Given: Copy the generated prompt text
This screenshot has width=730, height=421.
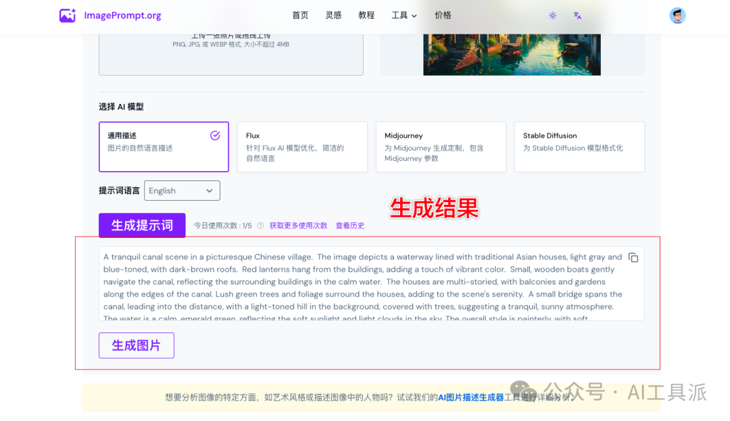Looking at the screenshot, I should (633, 257).
